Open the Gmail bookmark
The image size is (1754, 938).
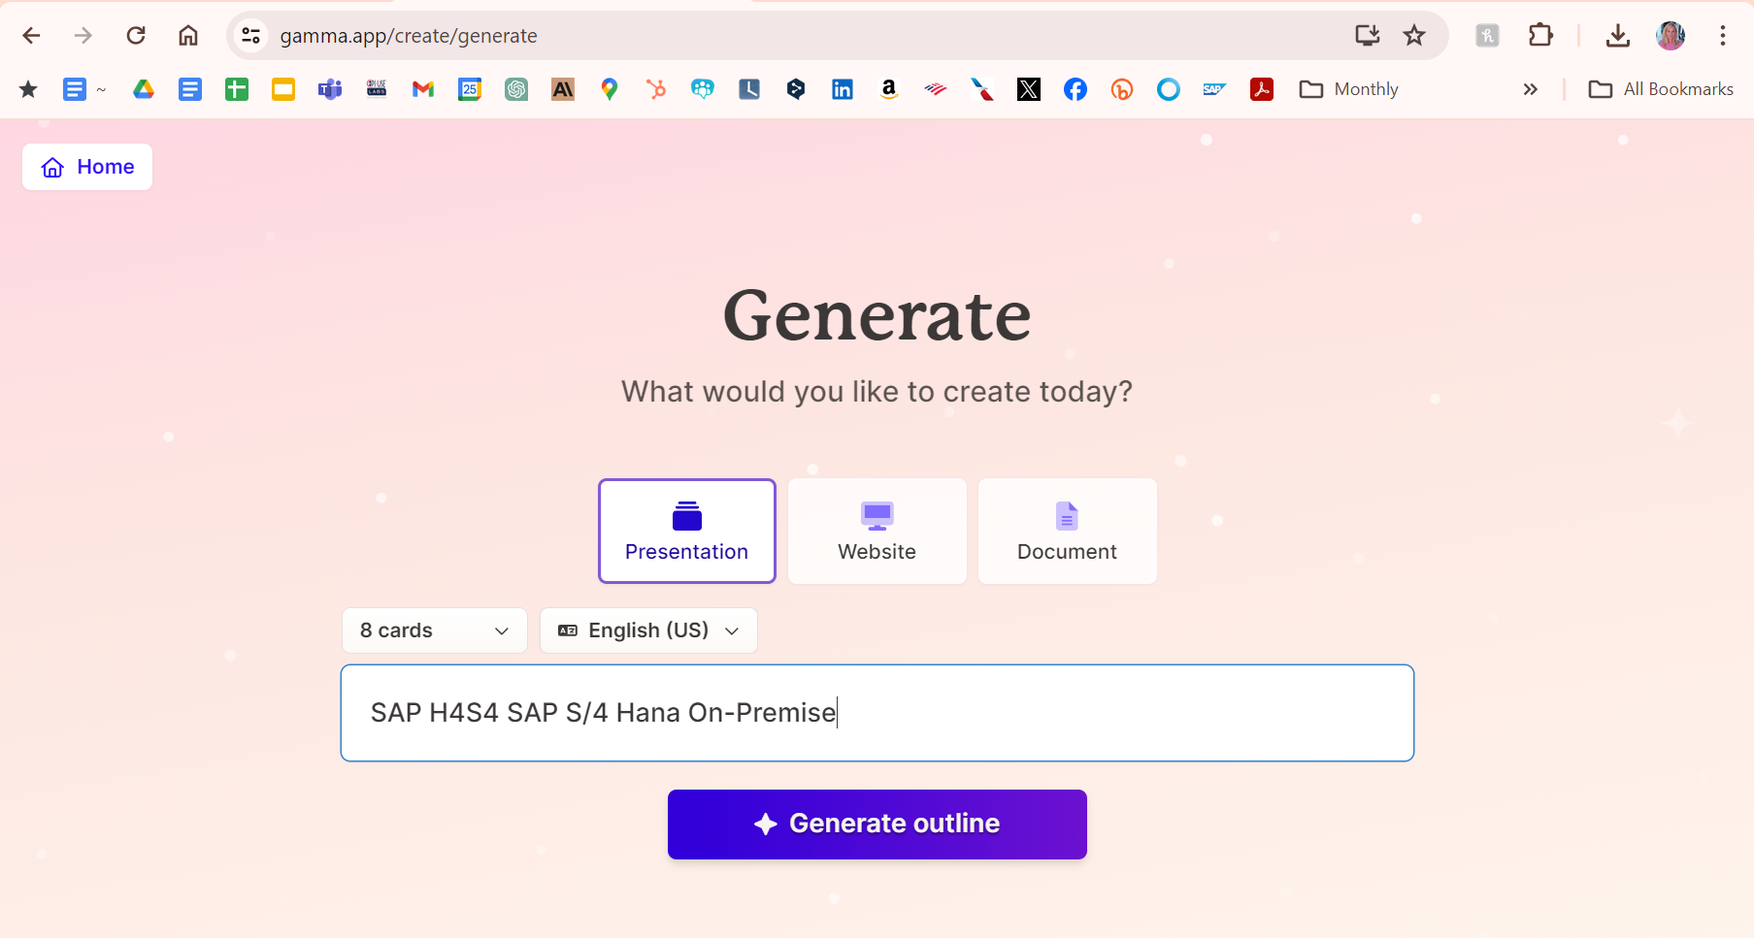pos(422,89)
